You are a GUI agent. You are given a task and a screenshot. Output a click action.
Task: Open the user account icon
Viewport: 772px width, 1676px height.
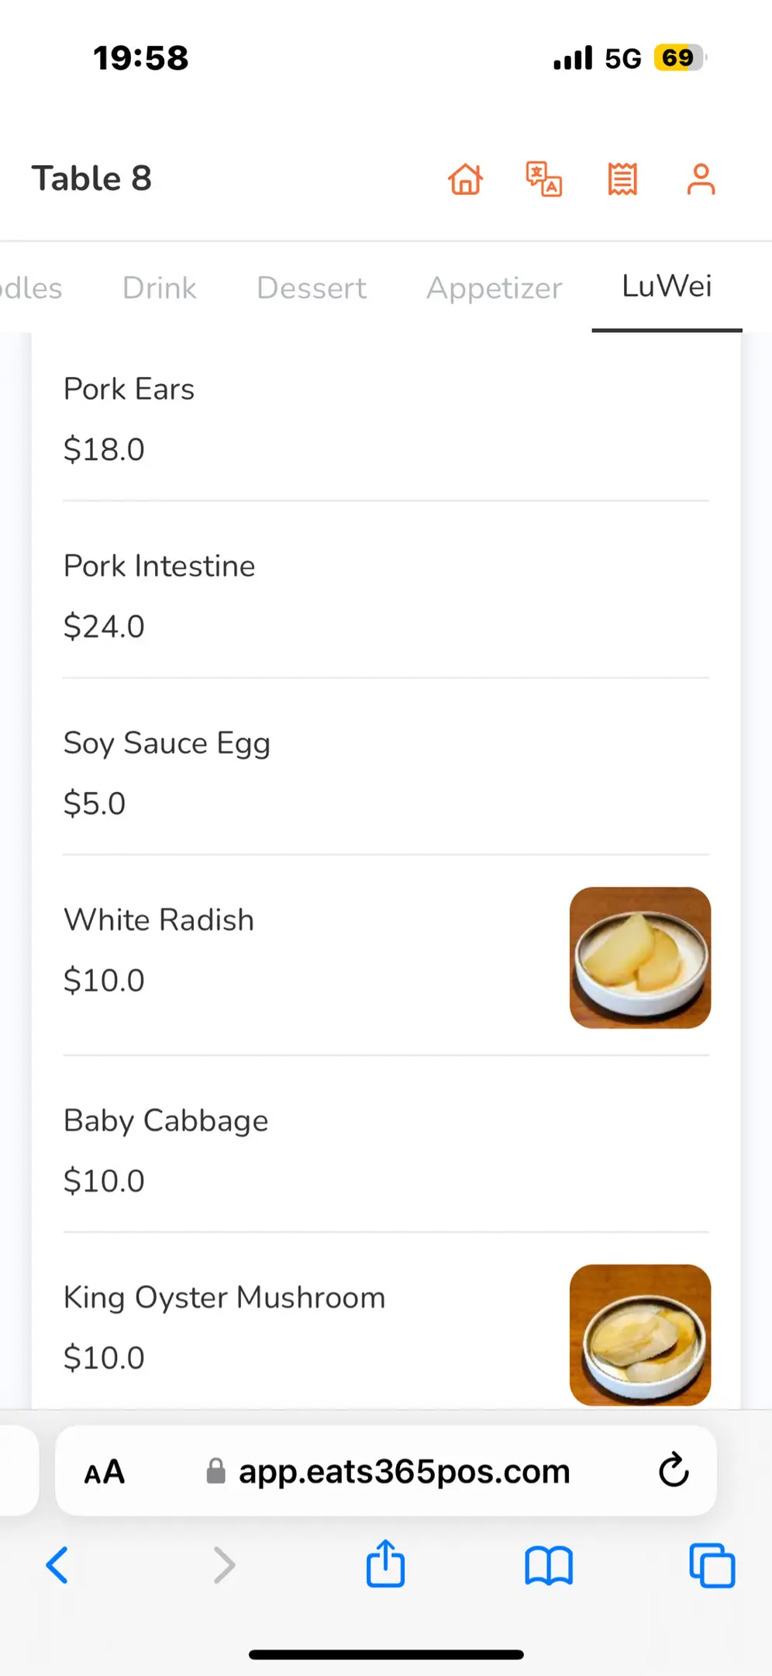(x=701, y=179)
